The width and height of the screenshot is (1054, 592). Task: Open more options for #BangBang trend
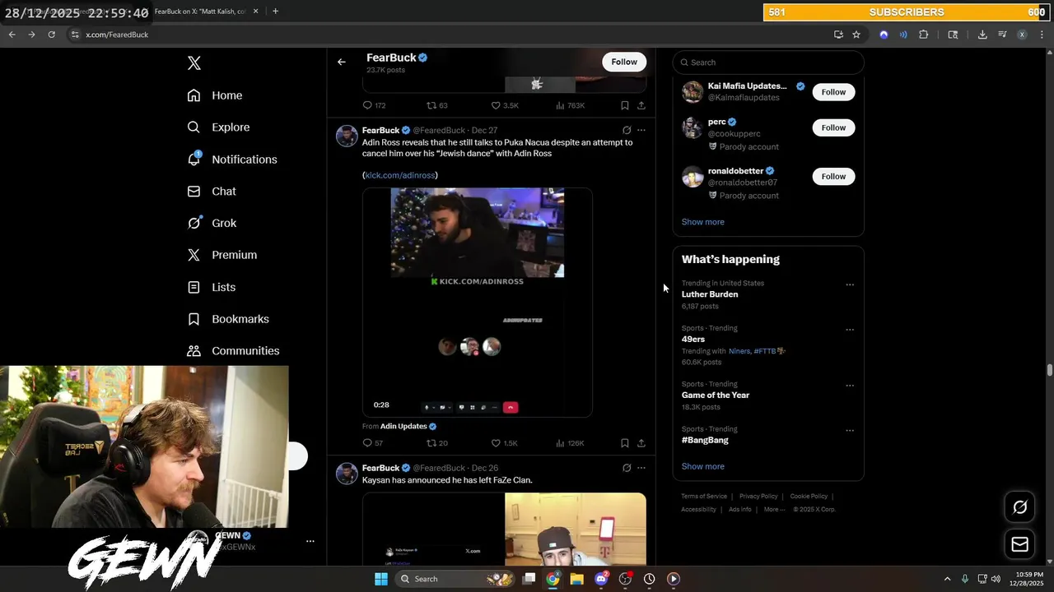click(x=850, y=430)
